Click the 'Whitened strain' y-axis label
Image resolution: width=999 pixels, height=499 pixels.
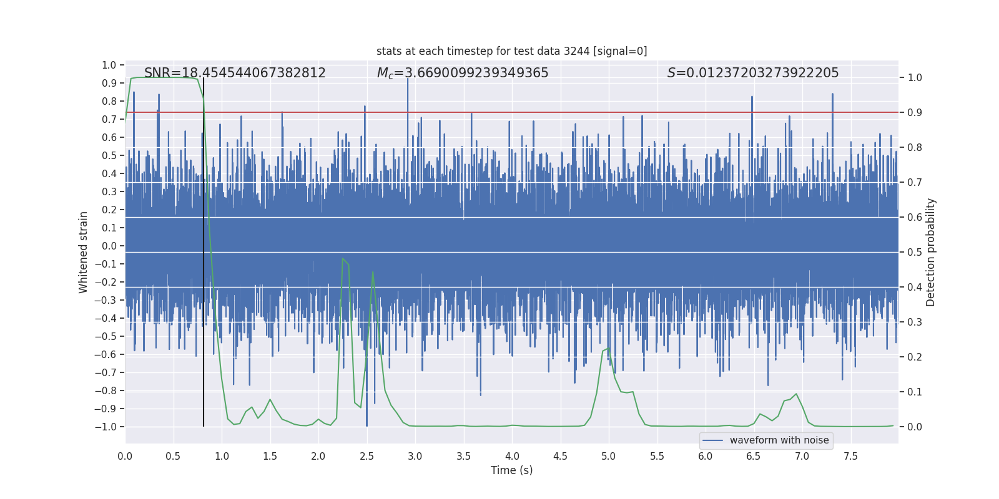pos(83,252)
